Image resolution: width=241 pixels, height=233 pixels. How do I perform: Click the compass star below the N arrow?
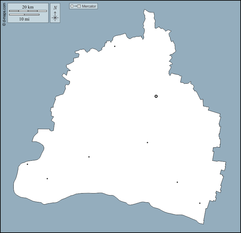point(55,18)
